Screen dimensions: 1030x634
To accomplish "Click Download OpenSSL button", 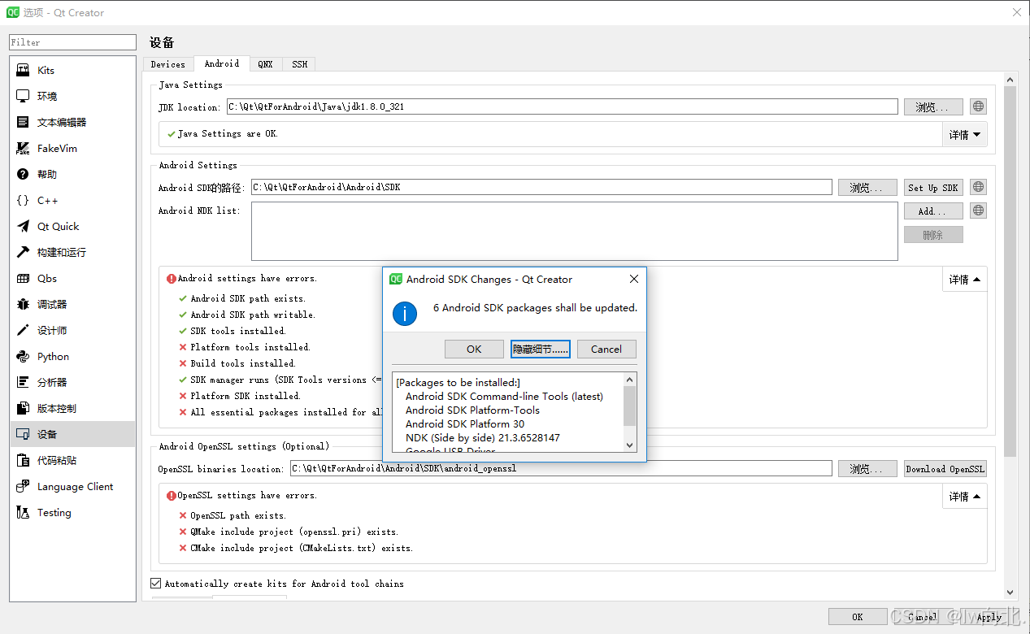I will tap(945, 468).
